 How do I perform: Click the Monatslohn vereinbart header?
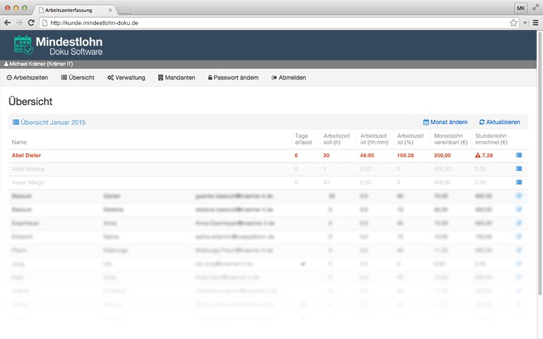[x=451, y=139]
